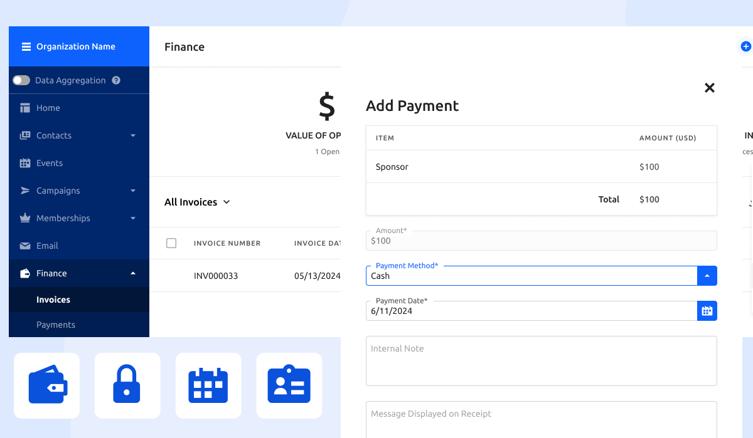Check the select-all invoices checkbox

tap(171, 243)
